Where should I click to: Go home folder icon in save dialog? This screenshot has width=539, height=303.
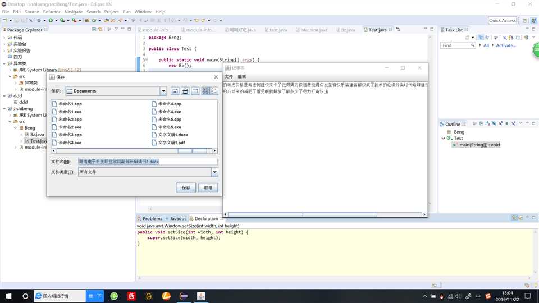tap(185, 91)
